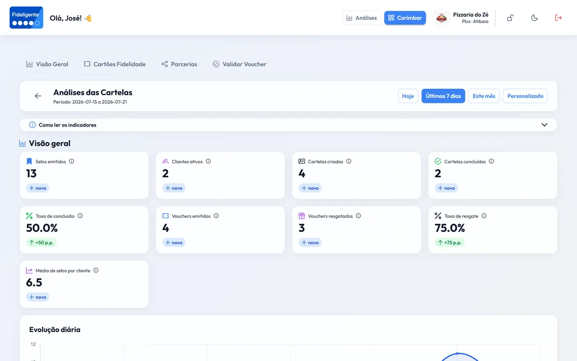Show info for Média de selos por cliente
Viewport: 577px width, 361px height.
(95, 270)
